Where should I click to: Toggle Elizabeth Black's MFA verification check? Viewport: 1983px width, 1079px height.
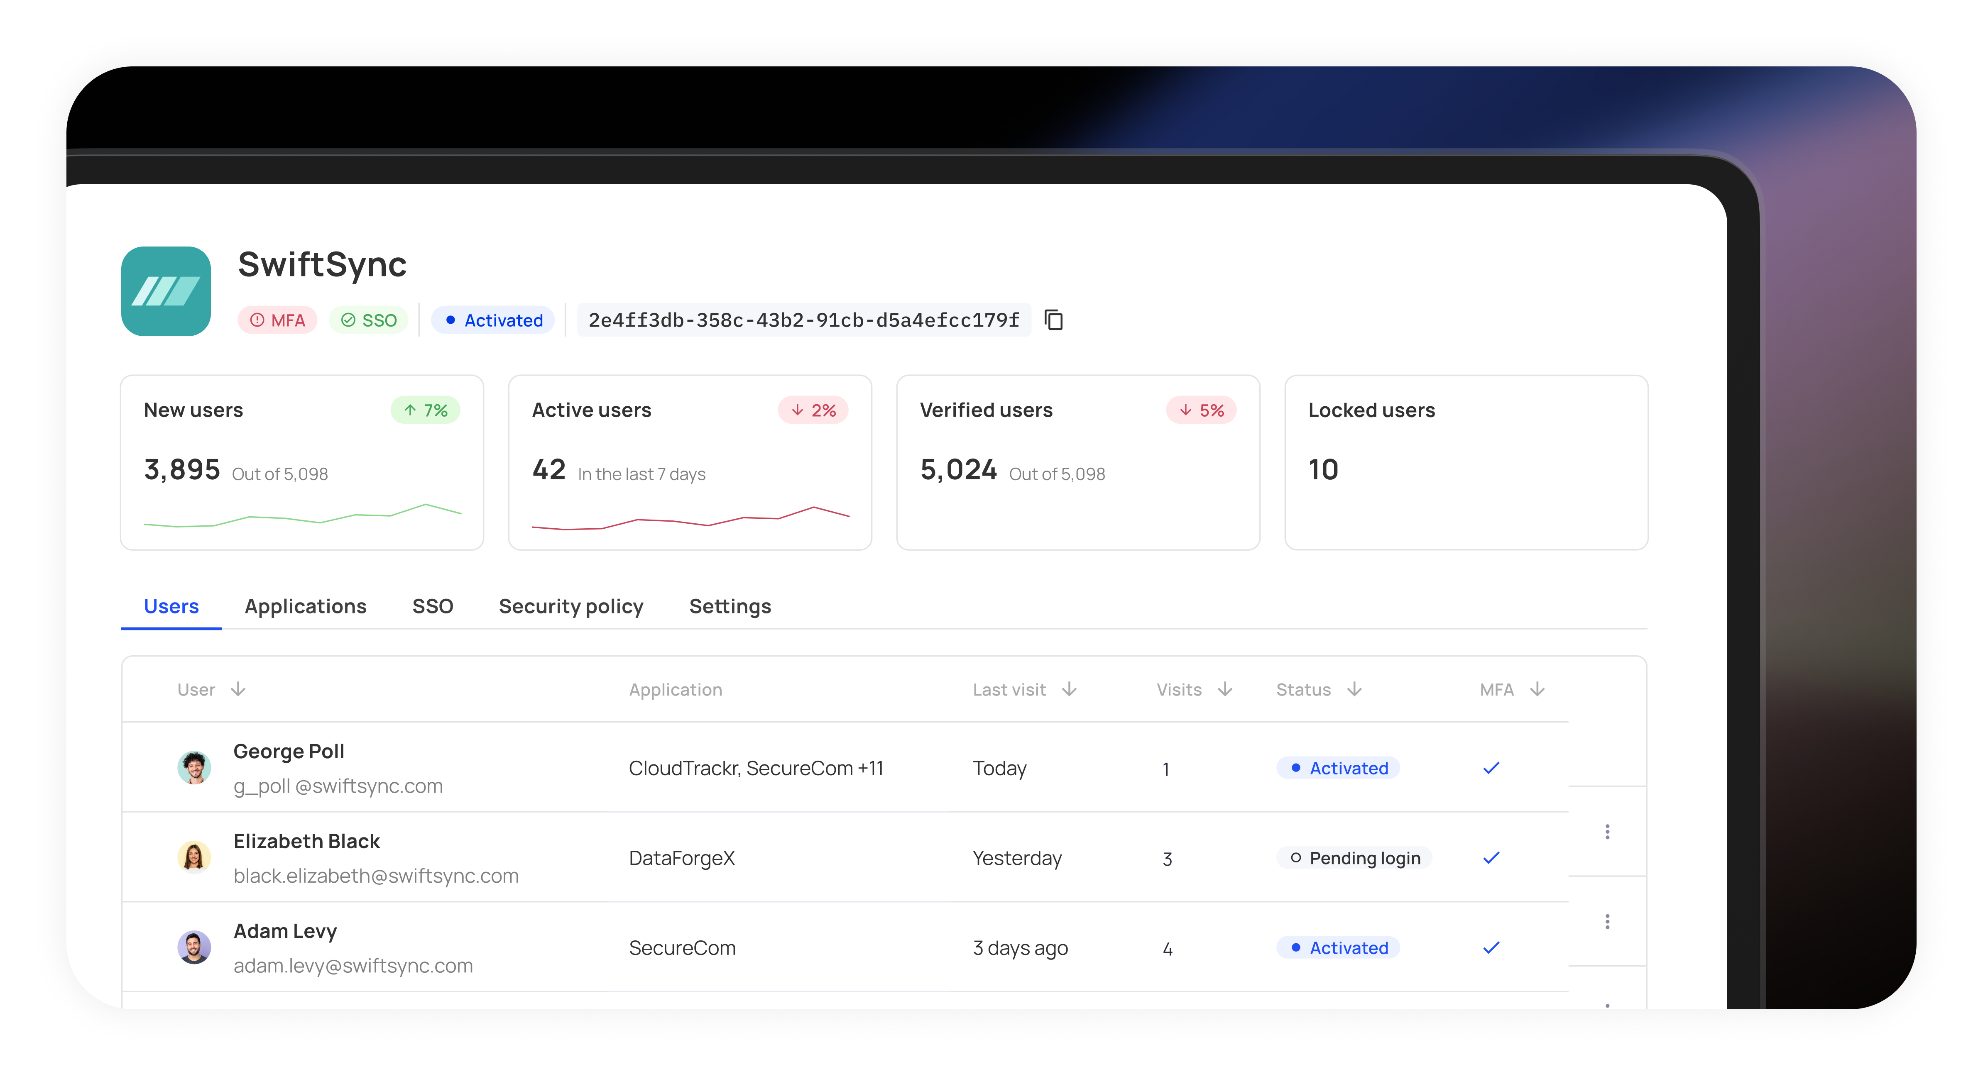tap(1491, 857)
